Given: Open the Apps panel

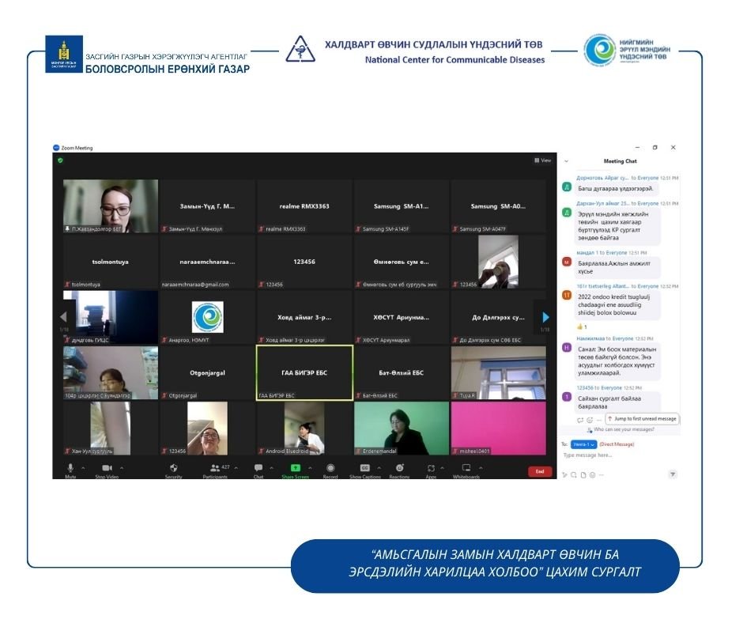Looking at the screenshot, I should click(x=431, y=469).
